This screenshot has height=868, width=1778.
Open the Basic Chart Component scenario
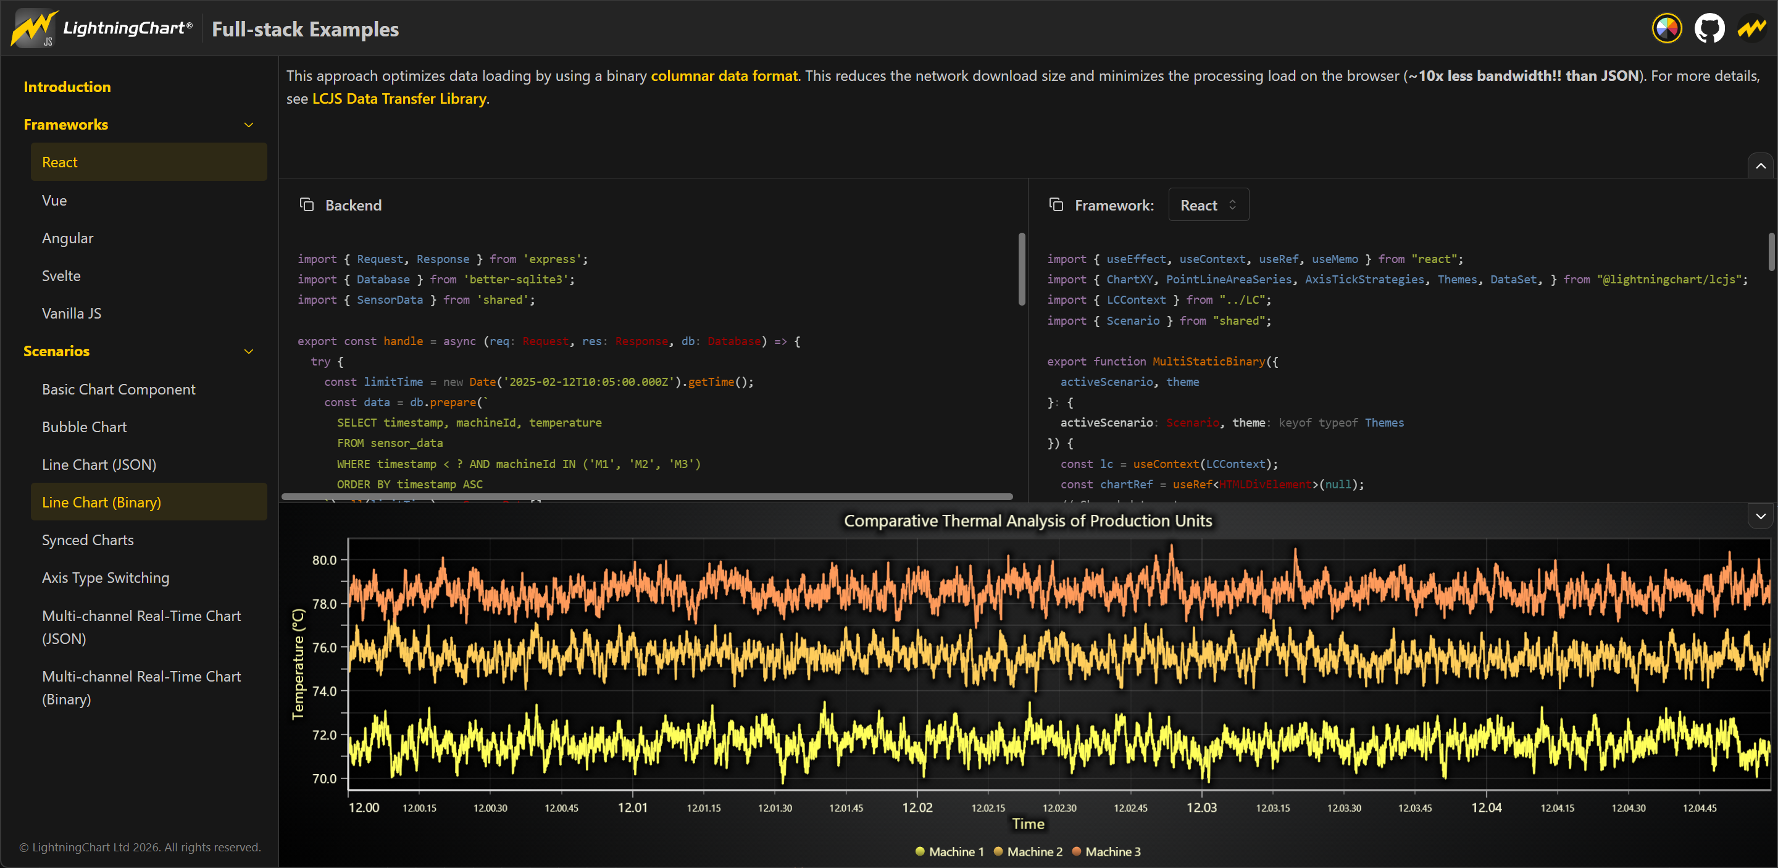[148, 389]
